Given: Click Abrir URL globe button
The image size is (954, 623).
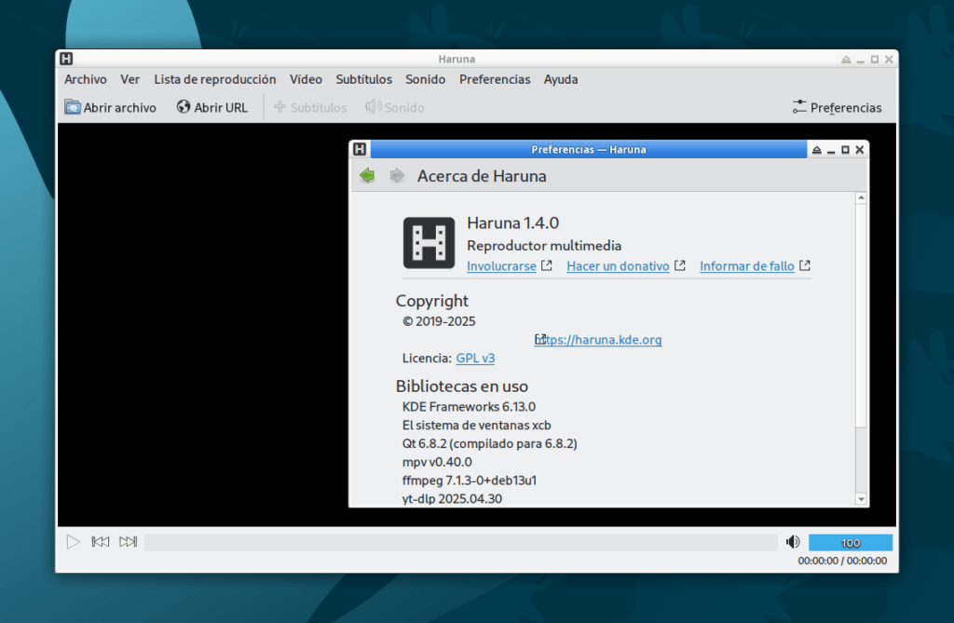Looking at the screenshot, I should [212, 107].
